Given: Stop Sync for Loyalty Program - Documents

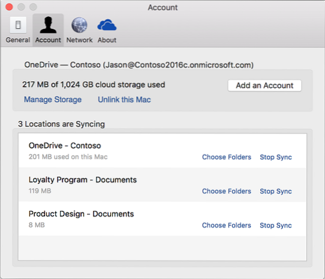Looking at the screenshot, I should click(x=276, y=191).
